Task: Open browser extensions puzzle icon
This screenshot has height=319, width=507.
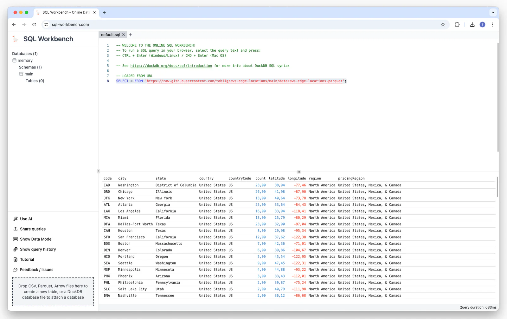Action: tap(457, 24)
